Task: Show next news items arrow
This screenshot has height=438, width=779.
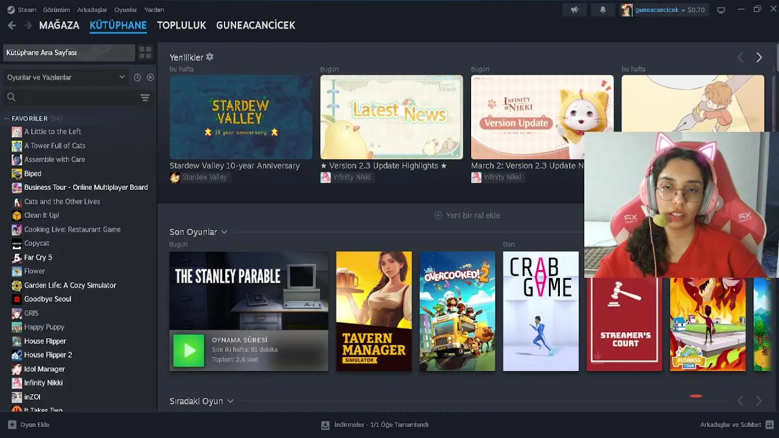Action: (x=759, y=57)
